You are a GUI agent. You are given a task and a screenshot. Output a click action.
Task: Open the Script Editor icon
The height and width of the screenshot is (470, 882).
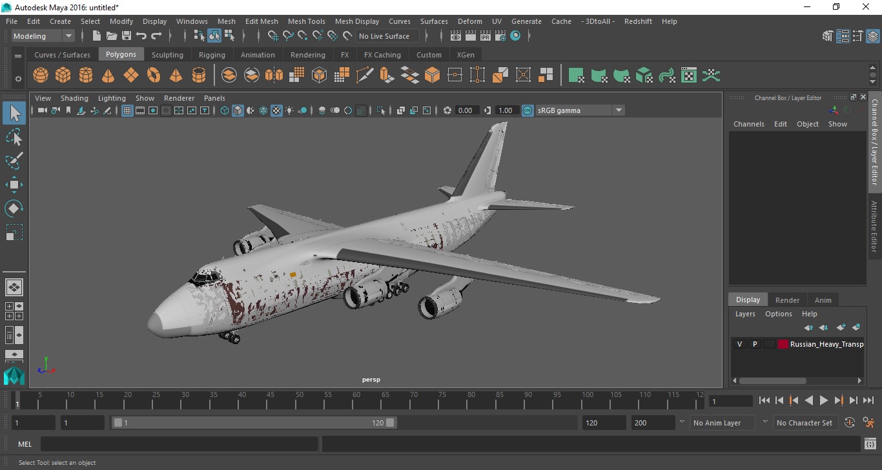coord(870,444)
